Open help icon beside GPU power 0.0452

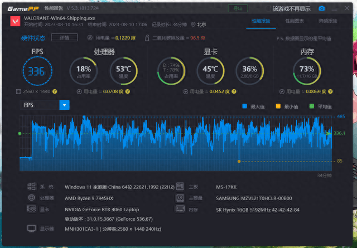[x=234, y=91]
